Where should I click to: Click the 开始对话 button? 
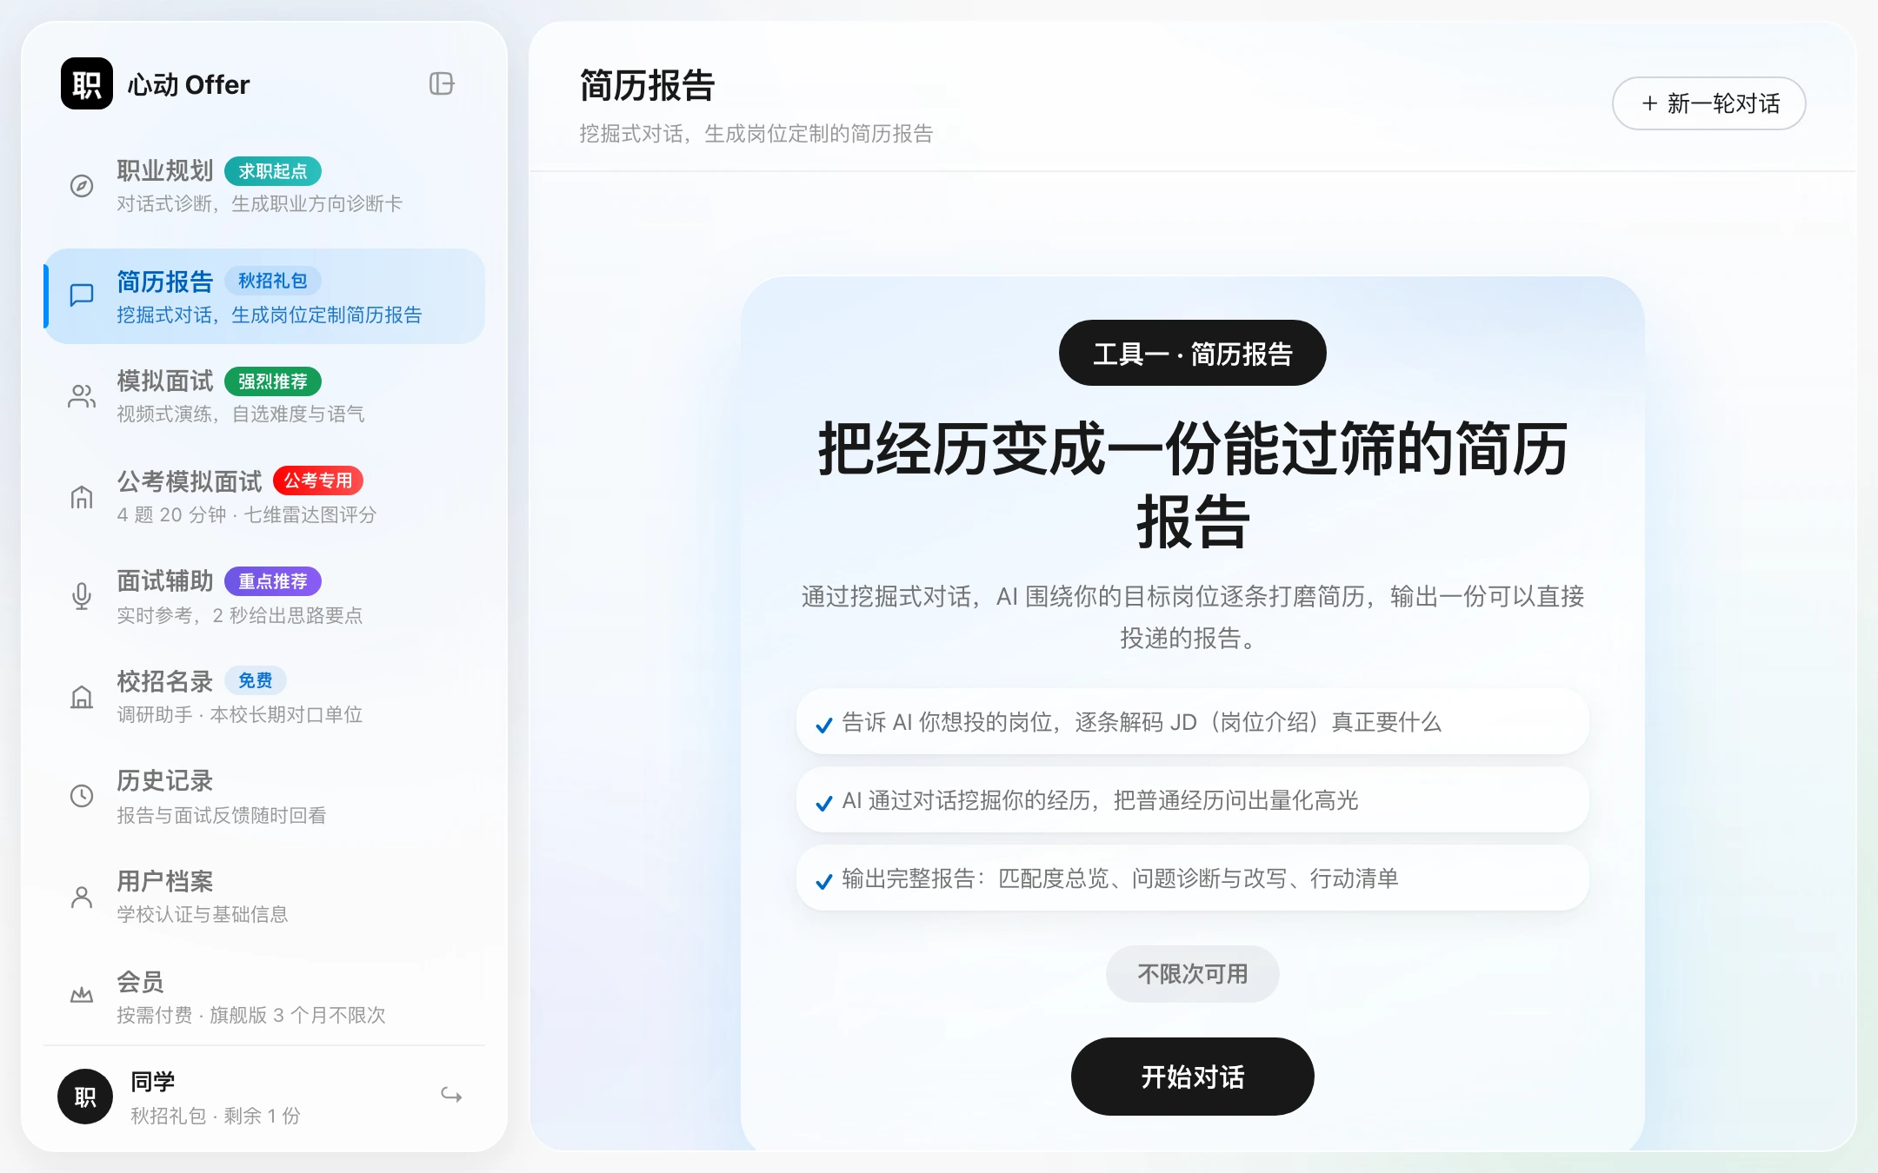pyautogui.click(x=1192, y=1077)
